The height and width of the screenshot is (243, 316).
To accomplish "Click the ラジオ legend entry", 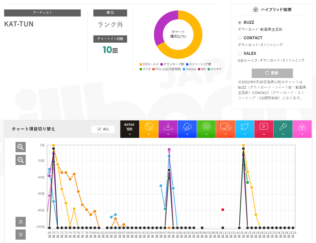I will [x=145, y=69].
